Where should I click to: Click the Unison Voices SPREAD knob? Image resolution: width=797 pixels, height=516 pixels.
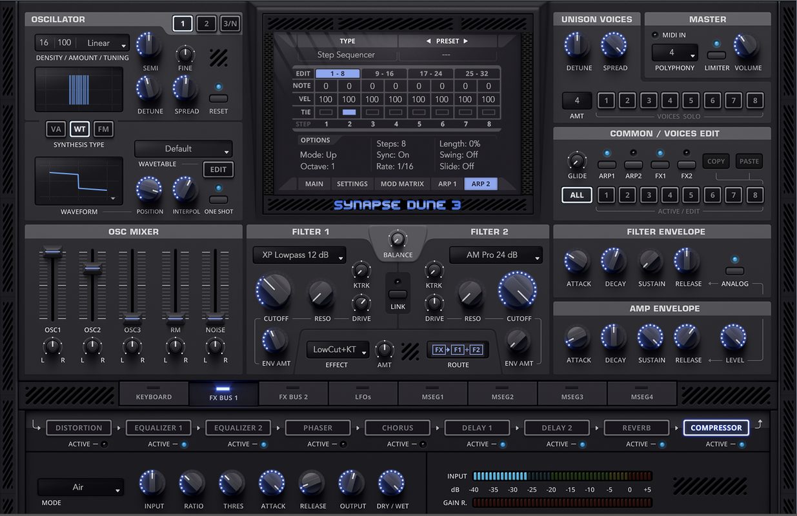coord(614,46)
